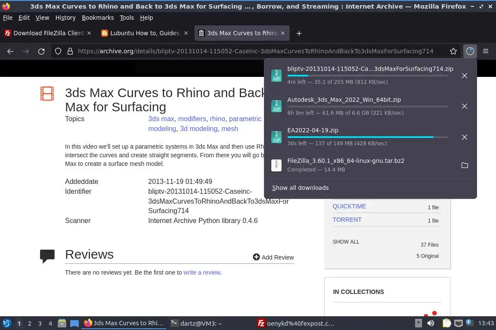This screenshot has width=496, height=330.
Task: Close the Download FileZilla Client tab
Action: (x=89, y=33)
